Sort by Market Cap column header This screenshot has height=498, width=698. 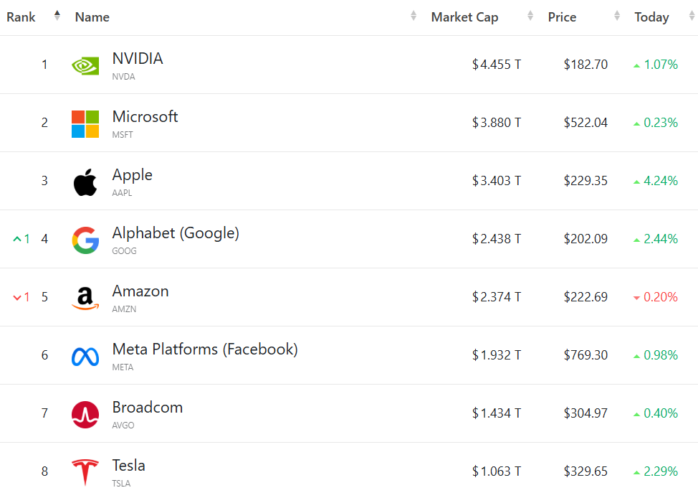click(x=464, y=17)
